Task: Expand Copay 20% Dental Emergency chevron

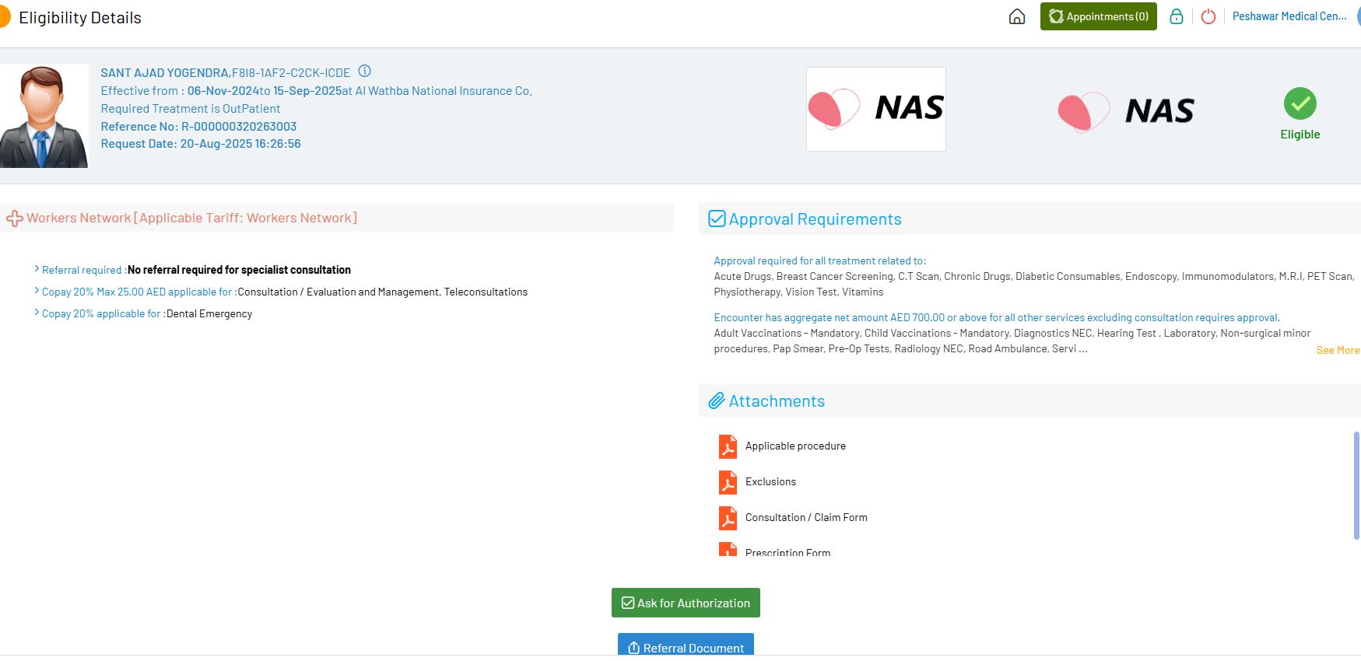Action: 37,313
